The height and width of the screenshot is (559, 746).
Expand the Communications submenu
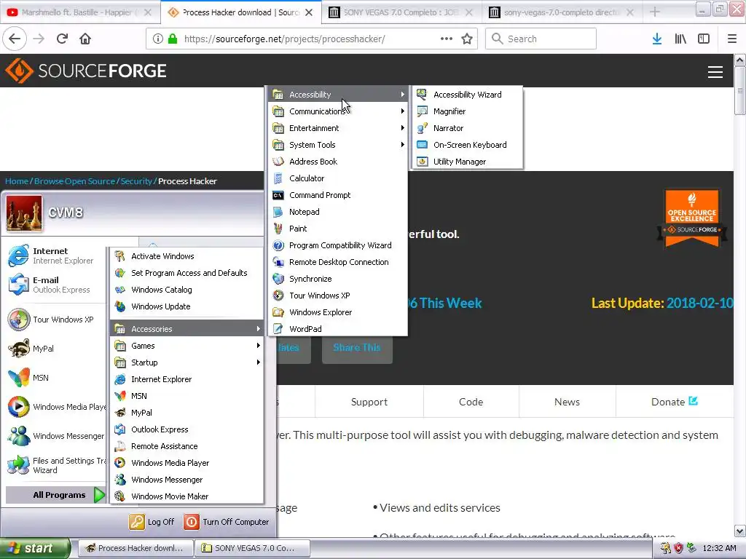coord(338,111)
